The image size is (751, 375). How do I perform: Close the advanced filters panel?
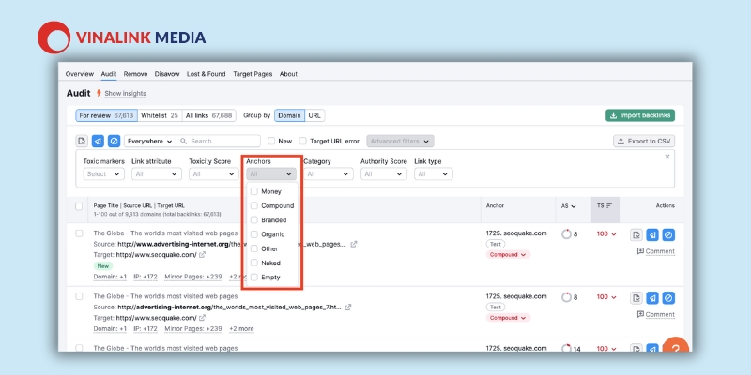click(x=667, y=157)
